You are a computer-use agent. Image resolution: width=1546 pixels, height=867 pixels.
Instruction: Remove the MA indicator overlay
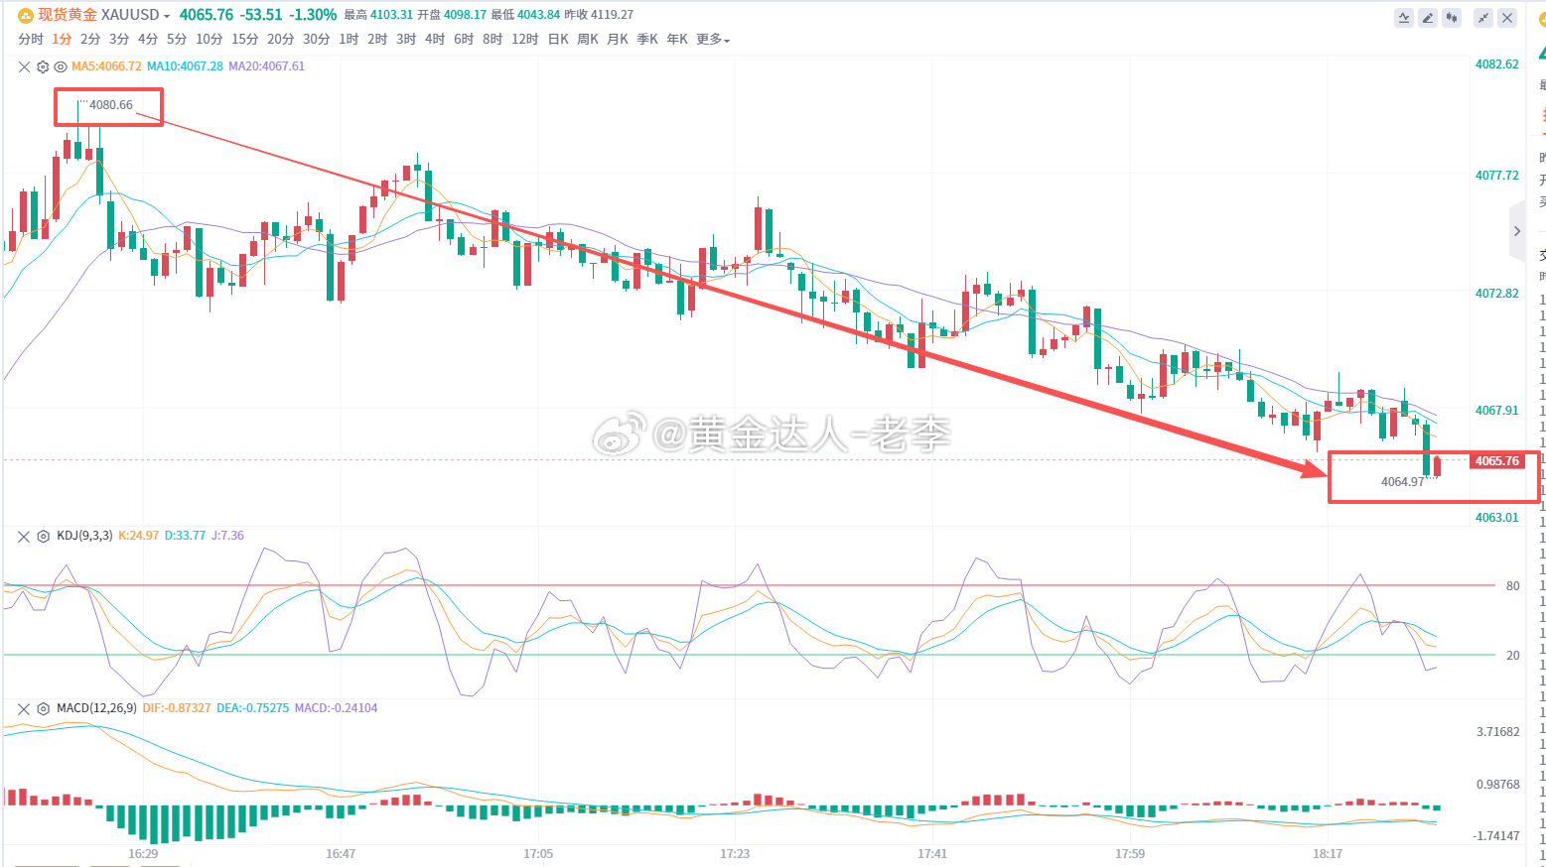24,66
